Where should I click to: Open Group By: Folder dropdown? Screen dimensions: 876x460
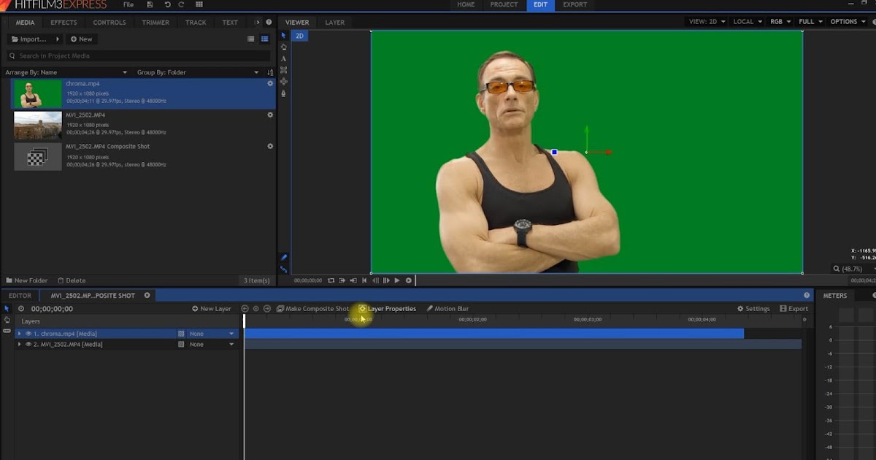click(x=198, y=72)
